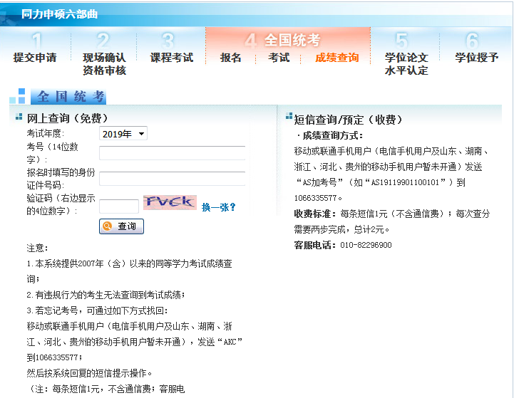
Task: Click note 3 若忘记考号 text
Action: [x=97, y=310]
